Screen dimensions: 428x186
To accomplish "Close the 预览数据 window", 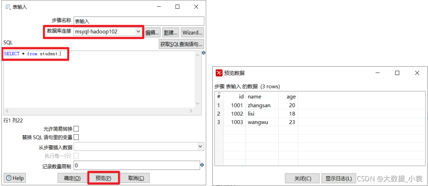I will 417,73.
